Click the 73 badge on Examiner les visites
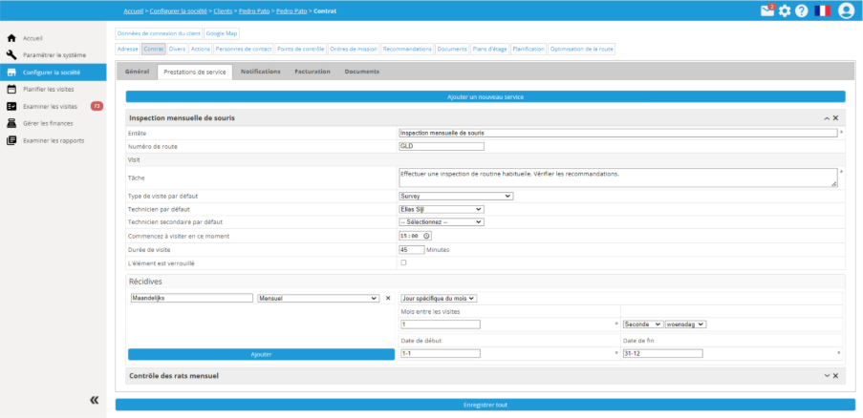 point(97,106)
